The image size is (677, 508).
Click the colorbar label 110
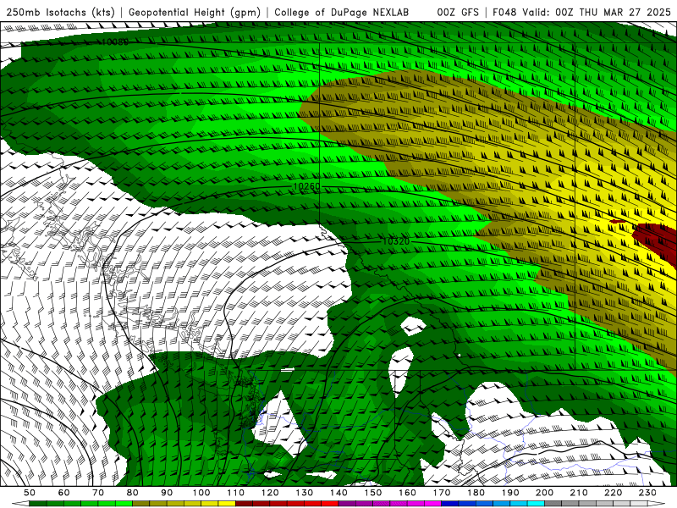pos(236,493)
